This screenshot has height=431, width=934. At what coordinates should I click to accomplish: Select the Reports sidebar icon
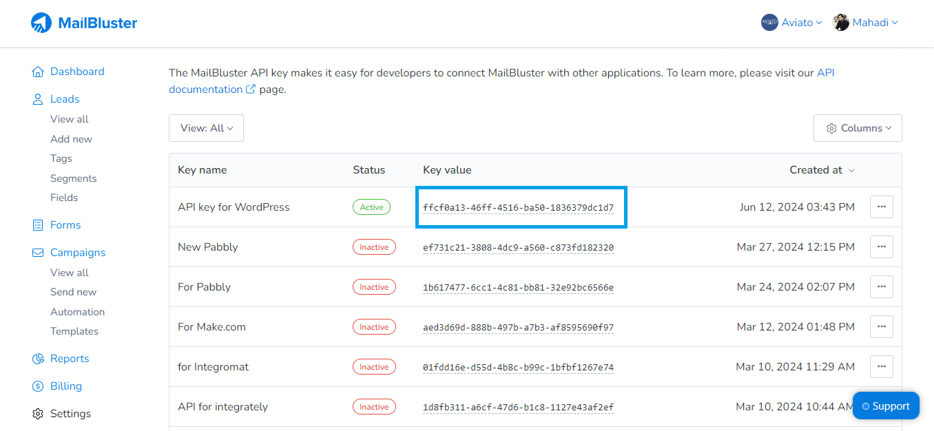point(38,358)
